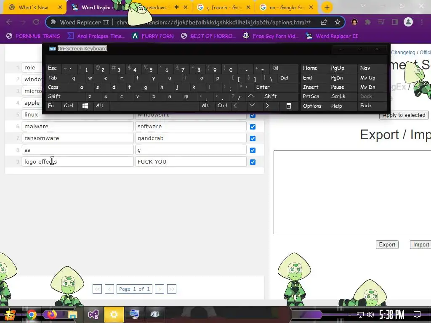This screenshot has height=323, width=431.
Task: Click Windows logo key on On-Screen Keyboard
Action: [x=85, y=106]
